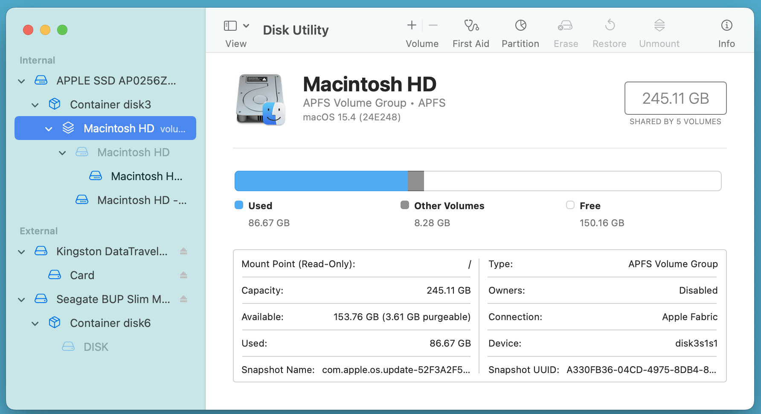This screenshot has width=761, height=414.
Task: Eject the Seagate BUP Slim drive
Action: [183, 299]
